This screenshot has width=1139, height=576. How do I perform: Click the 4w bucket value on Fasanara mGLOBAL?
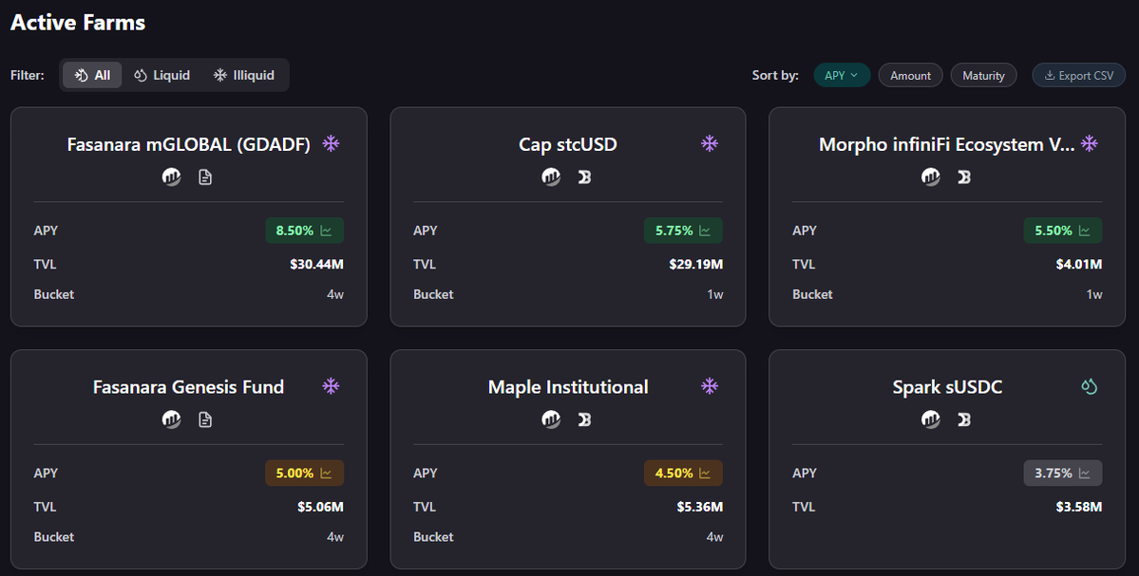pos(335,294)
